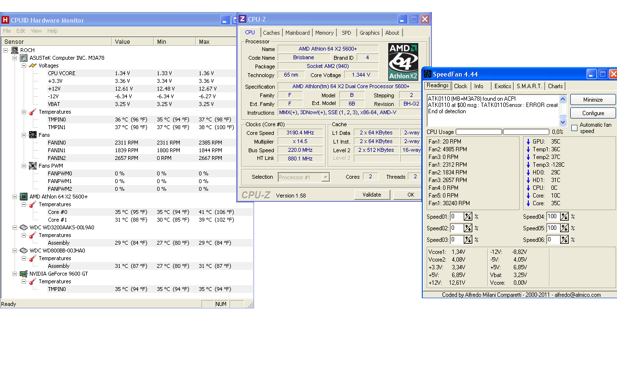The height and width of the screenshot is (370, 617).
Task: Click the thermometer icon under NVIDIA GeForce 9600 GT
Action: (33, 281)
